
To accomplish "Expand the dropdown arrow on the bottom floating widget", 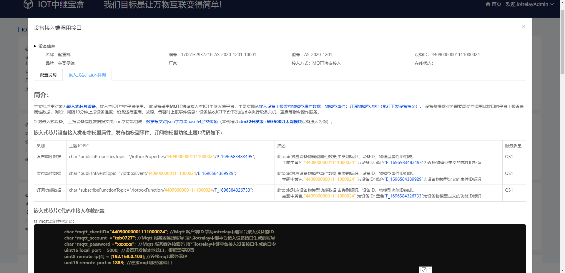I will pyautogui.click(x=430, y=271).
